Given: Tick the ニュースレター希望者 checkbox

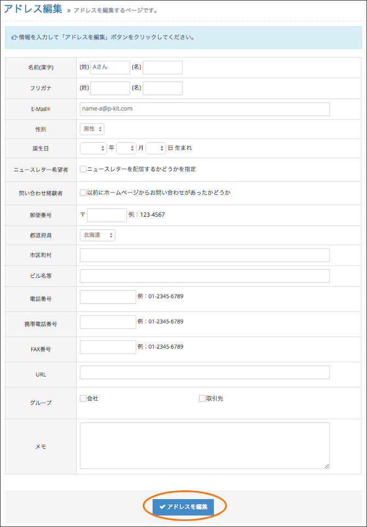Looking at the screenshot, I should pos(83,169).
